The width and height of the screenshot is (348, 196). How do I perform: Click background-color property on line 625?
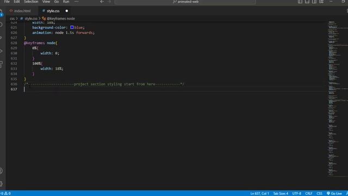(x=49, y=28)
